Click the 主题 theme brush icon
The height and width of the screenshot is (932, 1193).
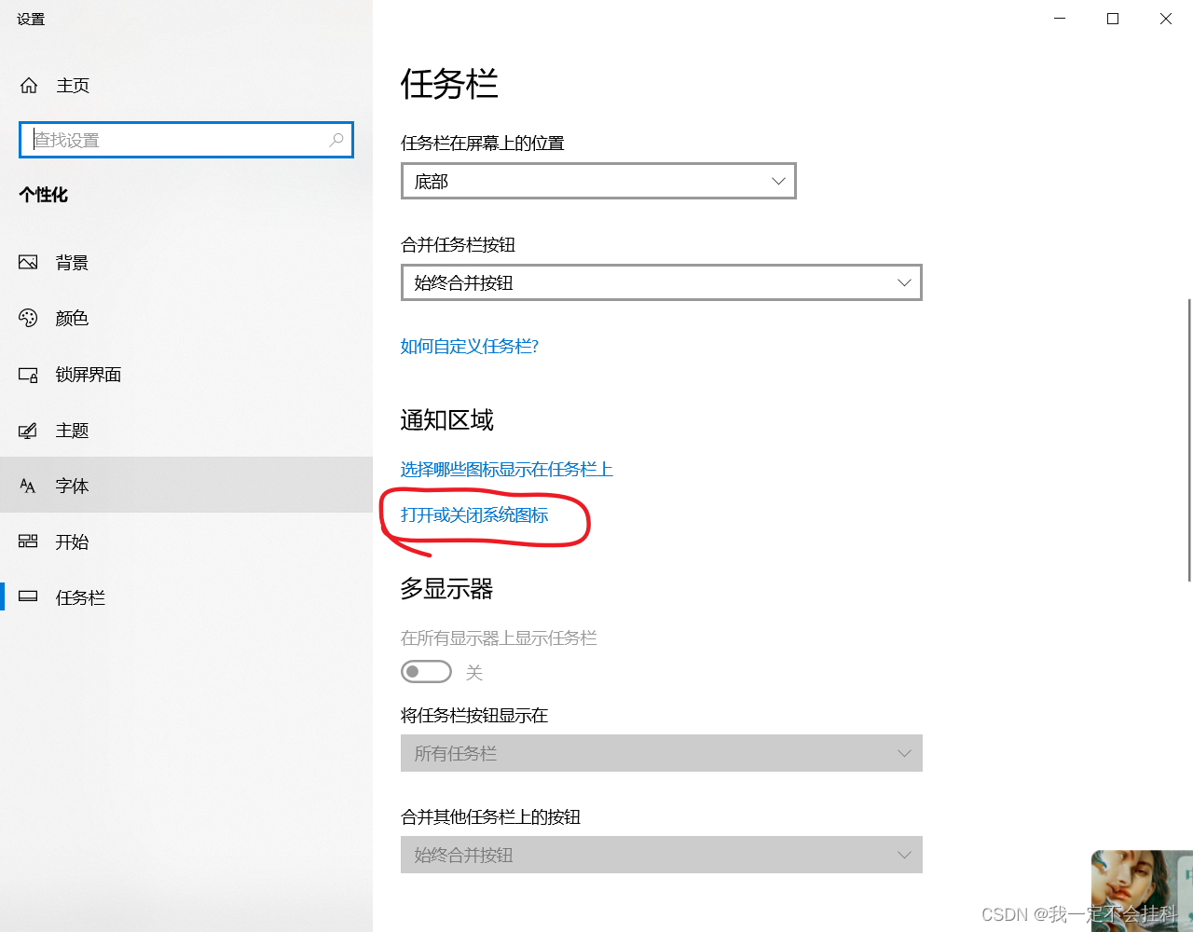point(28,431)
